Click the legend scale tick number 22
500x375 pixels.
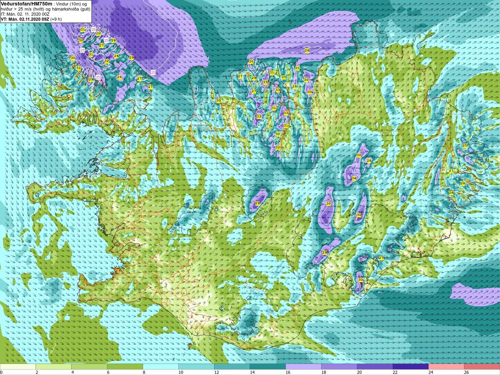395,372
